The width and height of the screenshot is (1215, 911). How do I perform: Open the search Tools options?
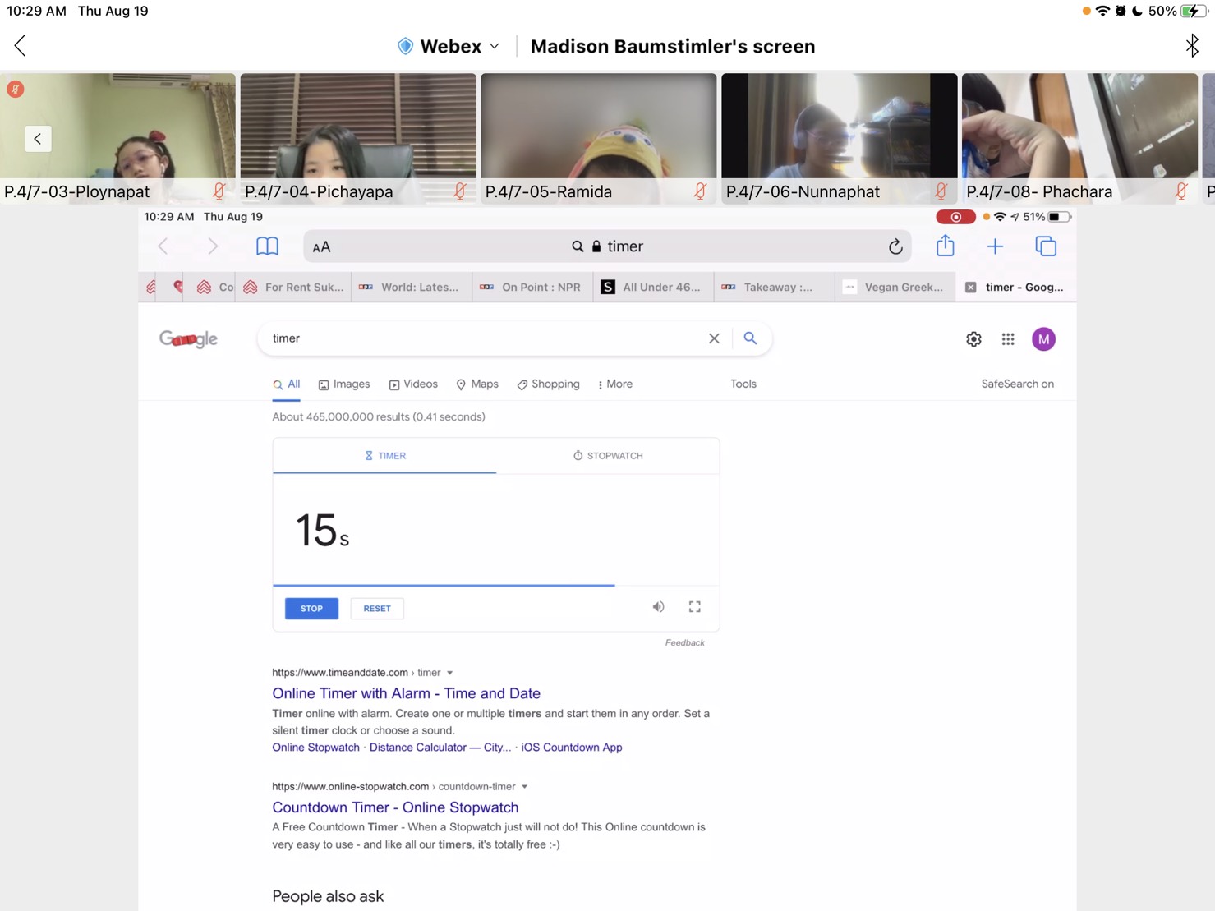click(x=743, y=384)
